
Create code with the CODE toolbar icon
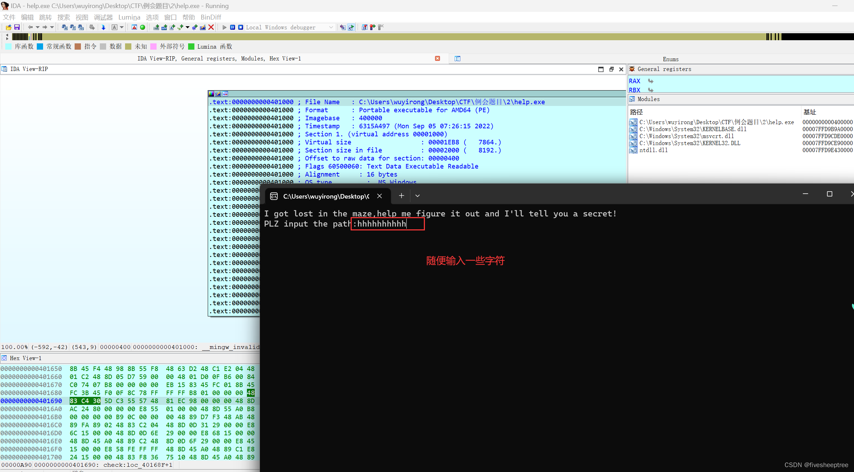coord(156,27)
